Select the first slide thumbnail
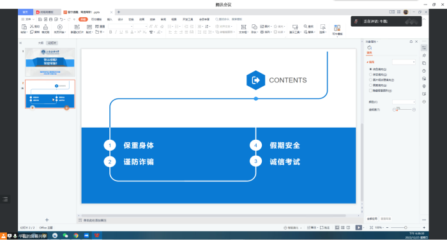The height and width of the screenshot is (240, 447). coord(50,62)
